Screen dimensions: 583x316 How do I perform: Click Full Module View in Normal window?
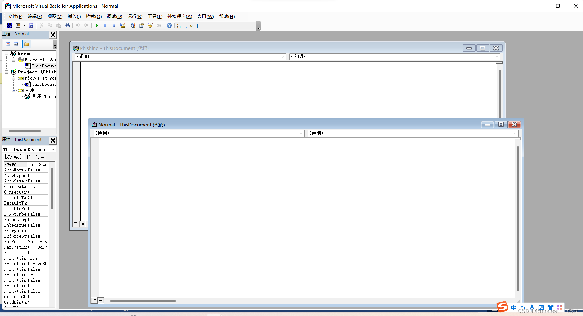coord(100,300)
